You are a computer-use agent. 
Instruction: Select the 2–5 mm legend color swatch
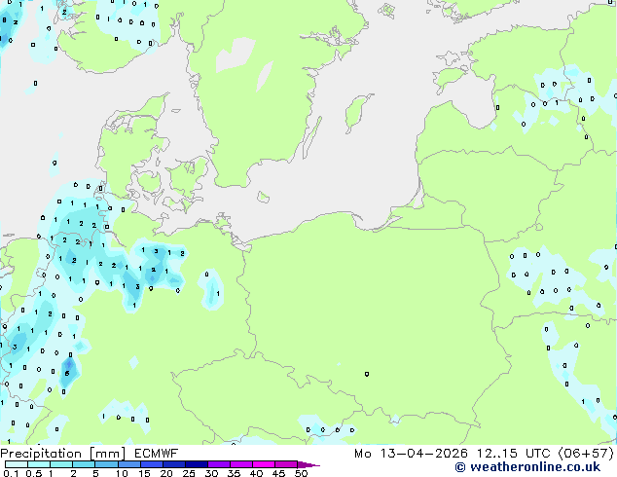point(84,464)
